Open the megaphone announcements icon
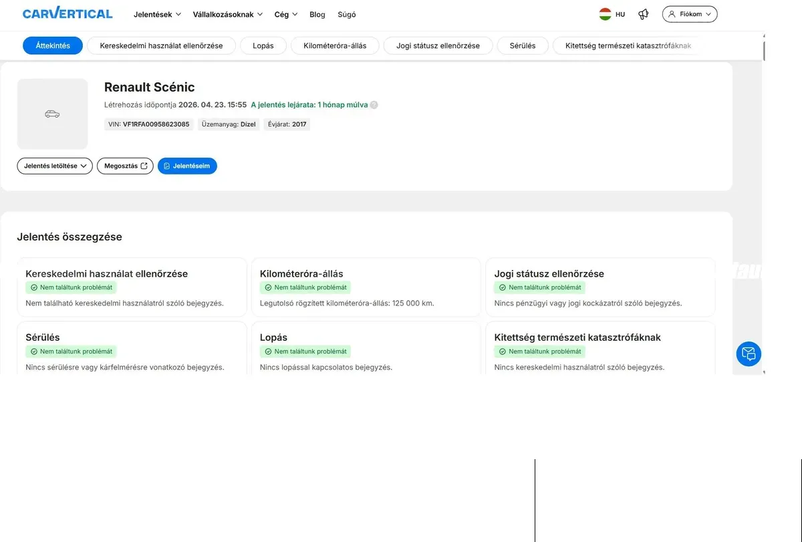Screen dimensions: 802x542 (644, 14)
